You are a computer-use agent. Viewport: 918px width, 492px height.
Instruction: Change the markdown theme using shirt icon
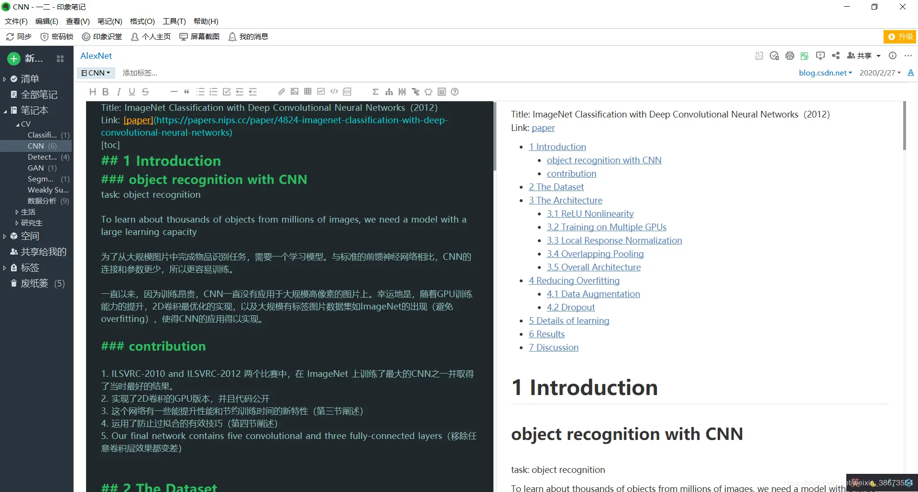(428, 92)
